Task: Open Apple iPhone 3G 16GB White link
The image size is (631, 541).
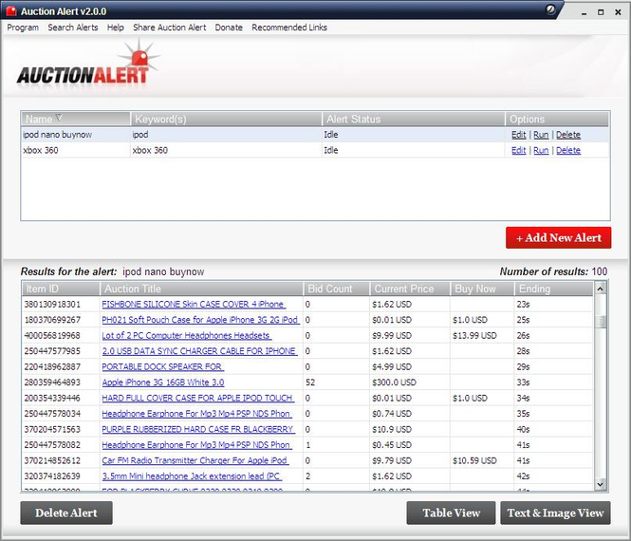Action: tap(163, 382)
